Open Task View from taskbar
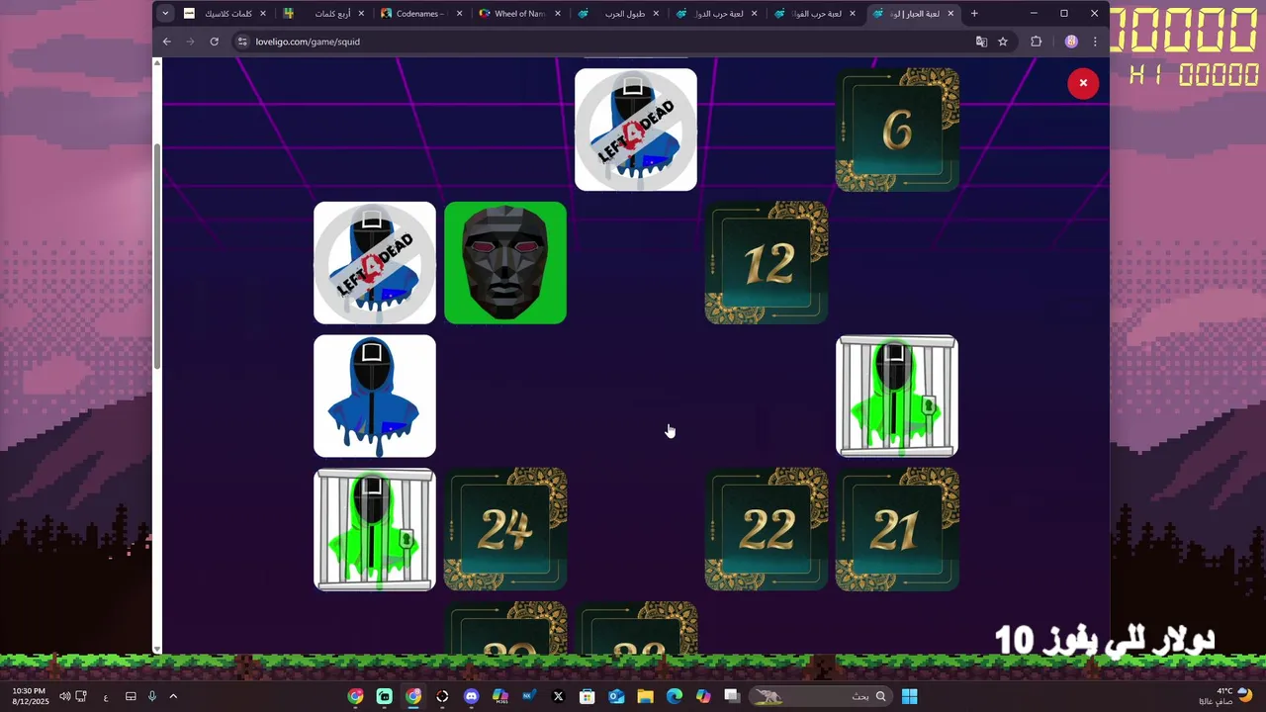 (x=732, y=696)
